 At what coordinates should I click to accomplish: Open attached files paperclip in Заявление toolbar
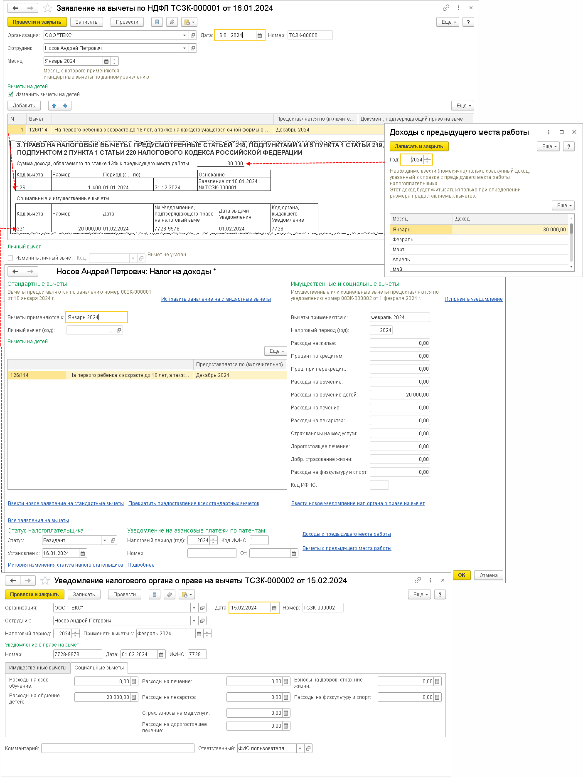click(172, 22)
